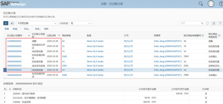223x104 pixels.
Task: Click the 39.00 CNY debit amount
Action: (x=150, y=98)
